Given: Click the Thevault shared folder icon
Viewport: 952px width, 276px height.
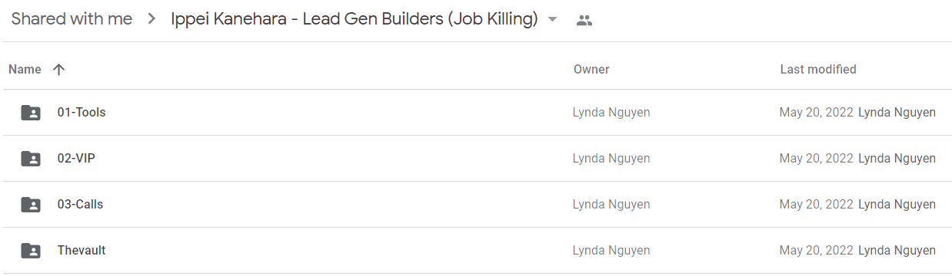Looking at the screenshot, I should (x=31, y=251).
